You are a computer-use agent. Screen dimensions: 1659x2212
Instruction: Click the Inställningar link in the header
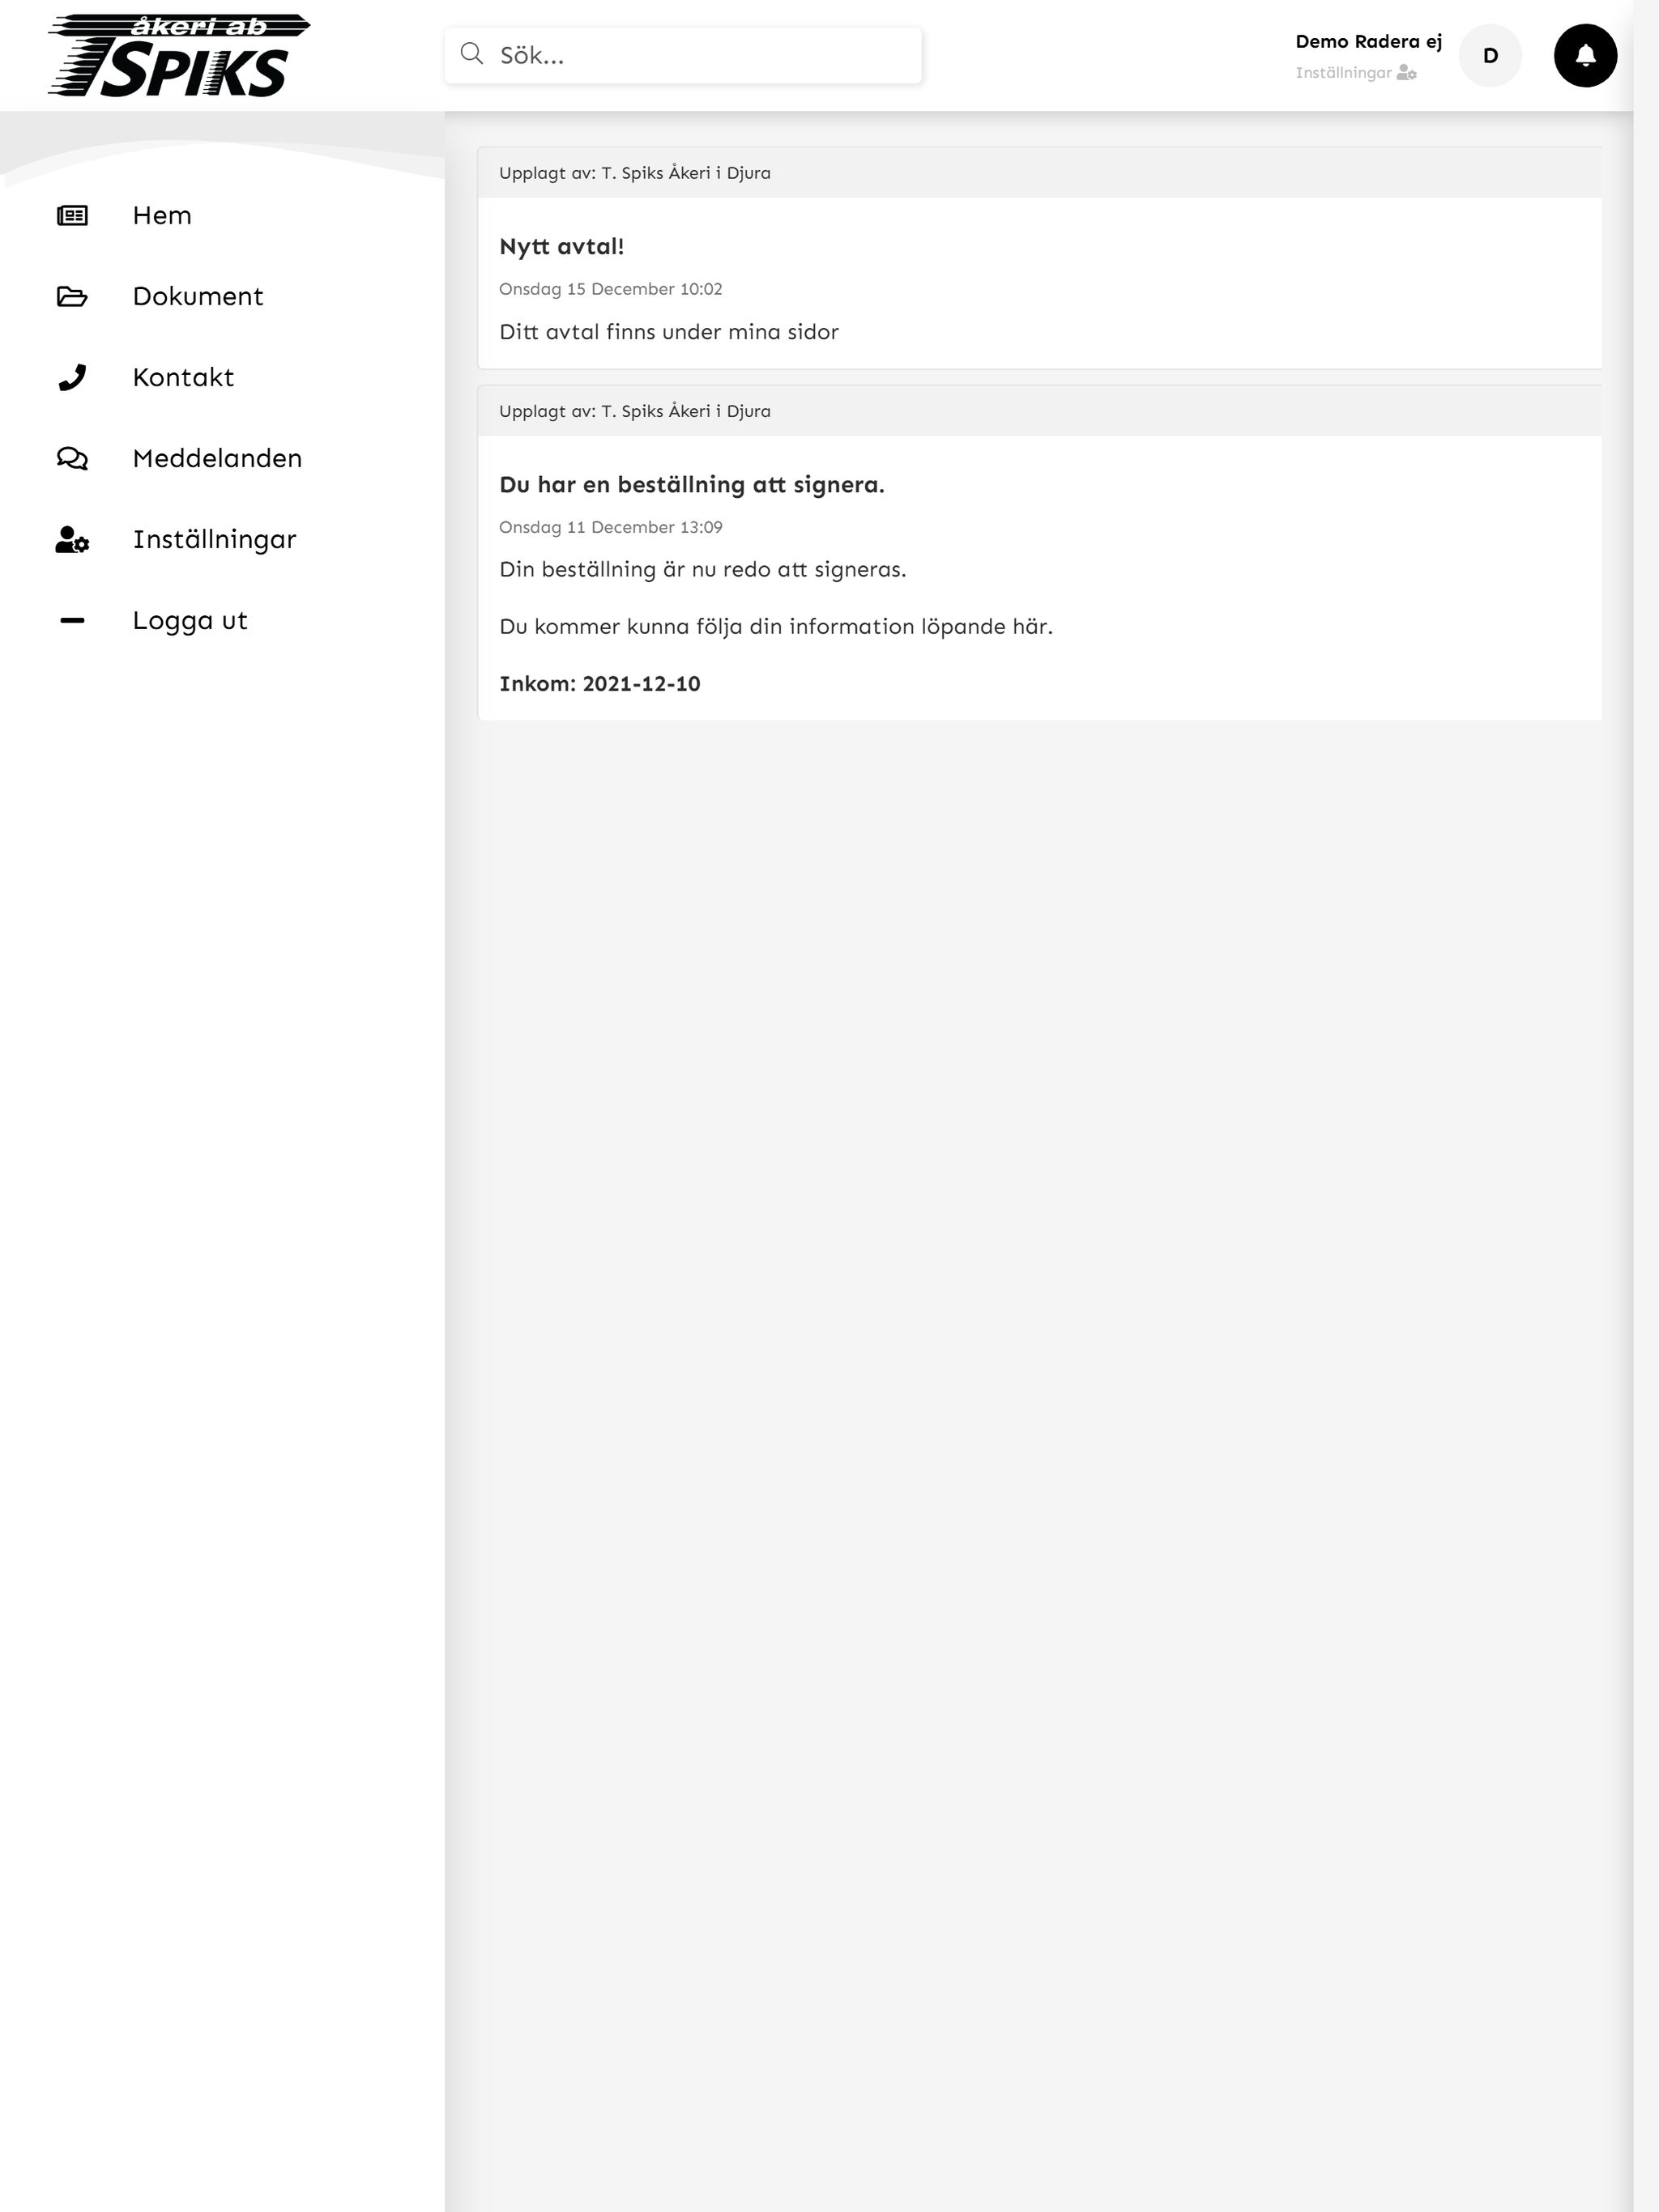(x=1343, y=73)
